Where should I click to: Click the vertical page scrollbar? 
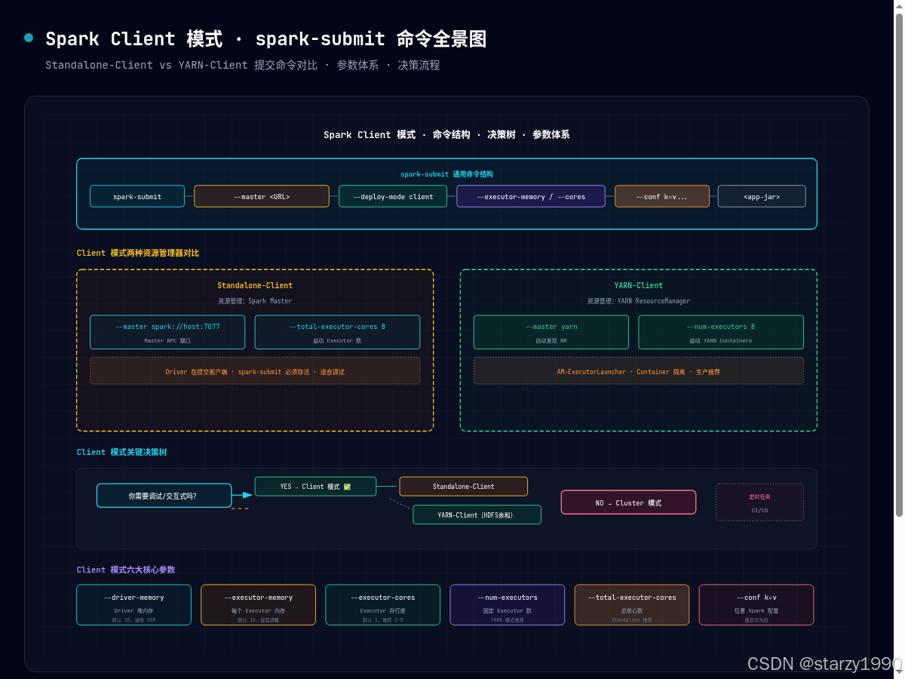point(899,264)
